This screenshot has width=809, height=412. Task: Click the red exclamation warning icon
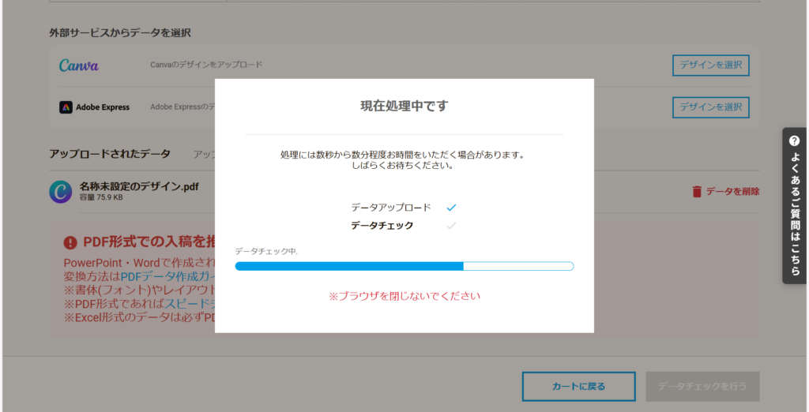click(70, 243)
